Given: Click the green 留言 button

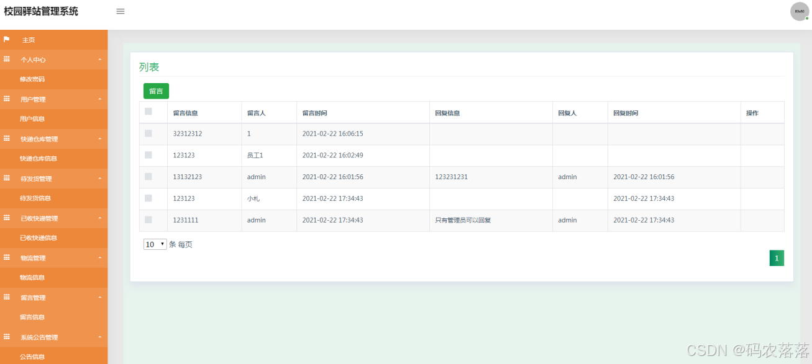Looking at the screenshot, I should pos(156,91).
